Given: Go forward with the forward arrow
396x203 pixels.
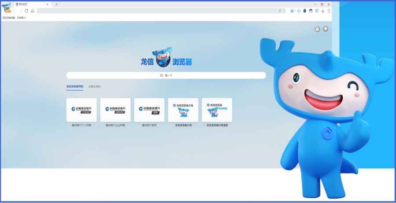Looking at the screenshot, I should [x=21, y=11].
